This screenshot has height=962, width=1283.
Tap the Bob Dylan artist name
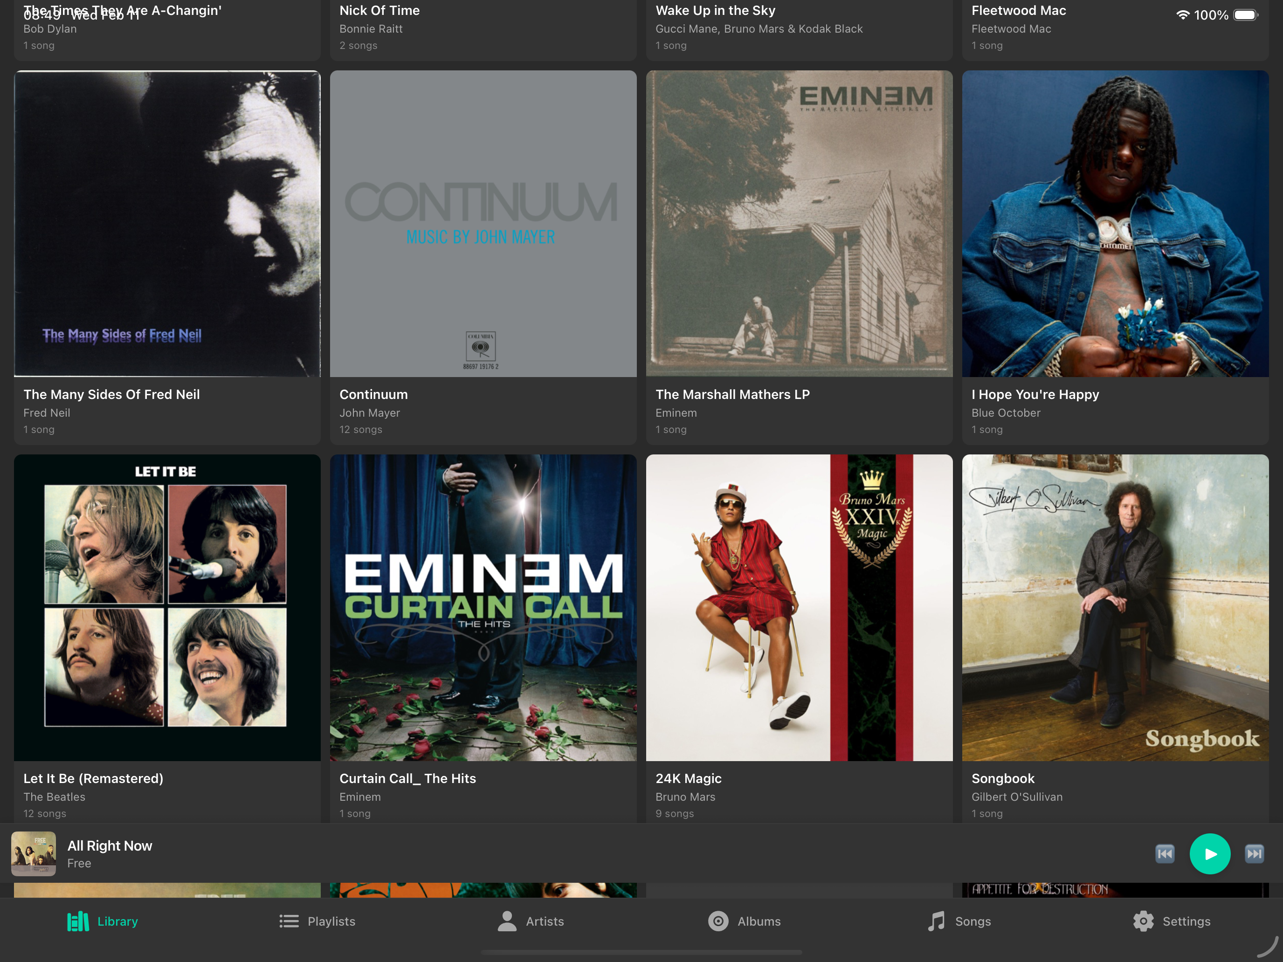point(50,29)
